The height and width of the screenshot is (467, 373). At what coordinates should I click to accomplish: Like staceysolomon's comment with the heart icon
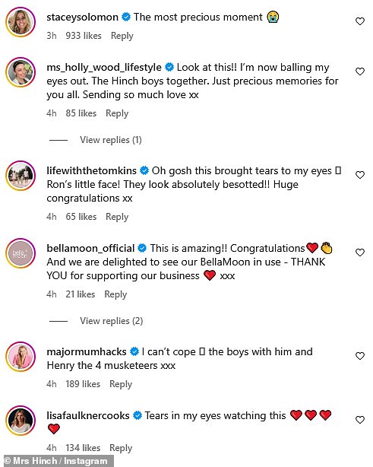[x=360, y=21]
